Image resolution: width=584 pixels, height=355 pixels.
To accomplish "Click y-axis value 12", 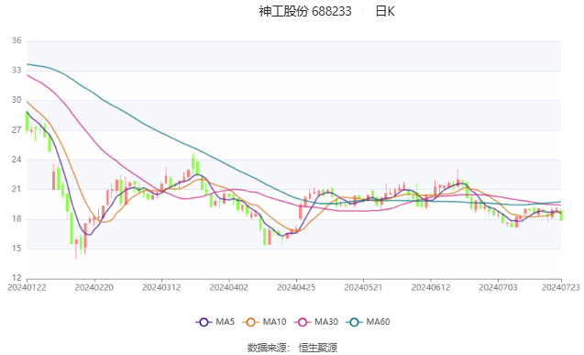I will tap(17, 278).
